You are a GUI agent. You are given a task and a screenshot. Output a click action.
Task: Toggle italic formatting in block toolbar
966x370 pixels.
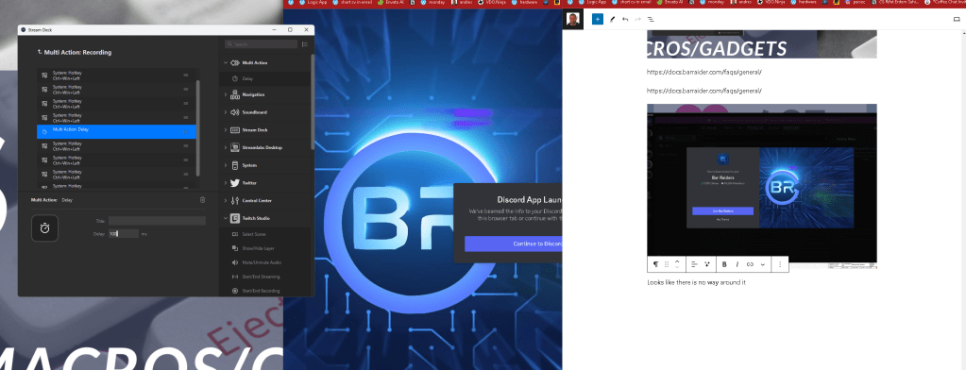[x=737, y=264]
